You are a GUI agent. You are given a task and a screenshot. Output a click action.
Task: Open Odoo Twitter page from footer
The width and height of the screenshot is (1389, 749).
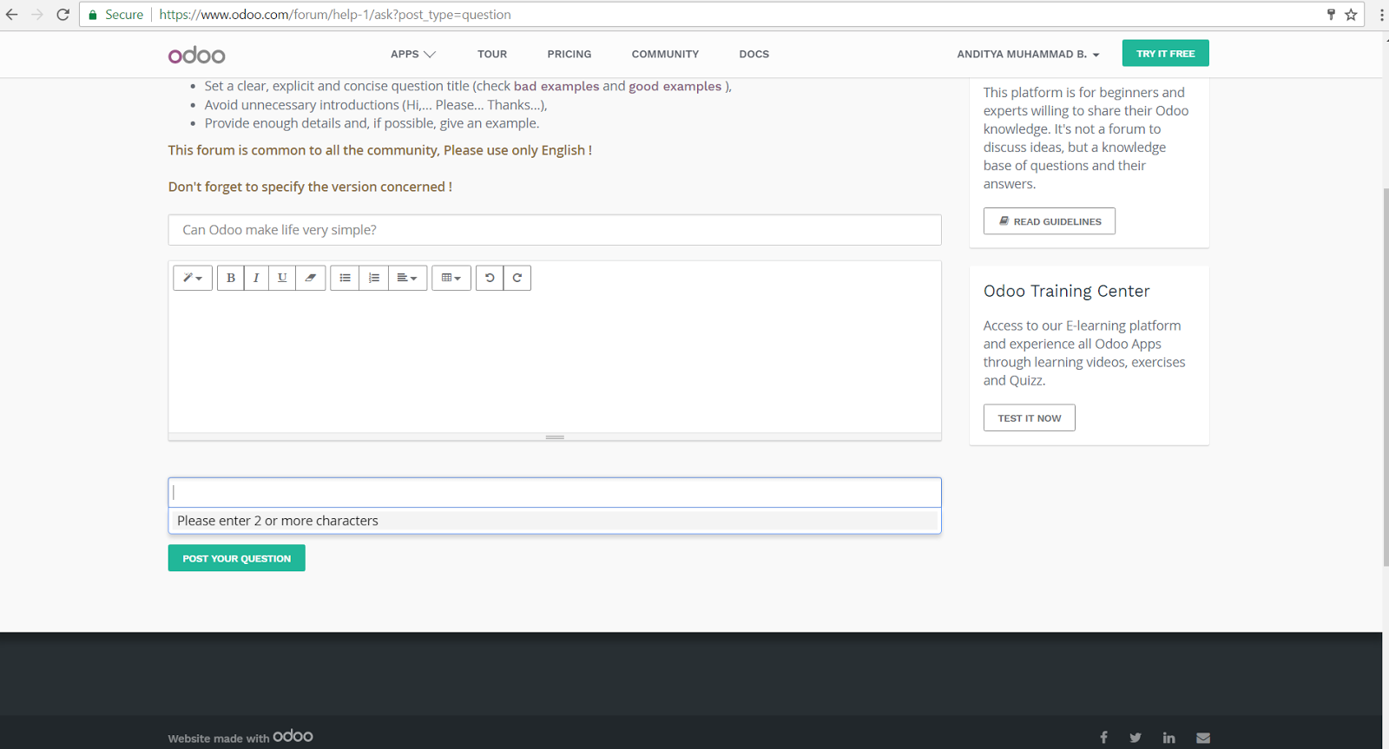click(1136, 738)
